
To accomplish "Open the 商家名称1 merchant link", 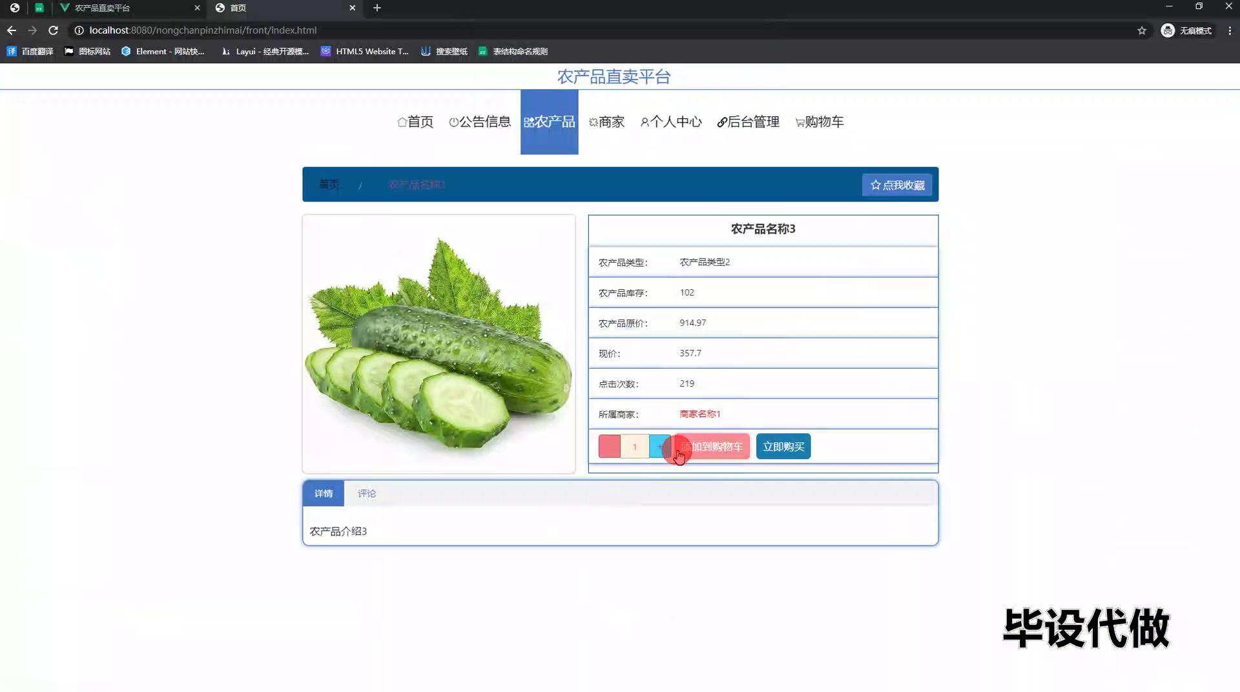I will click(x=699, y=414).
